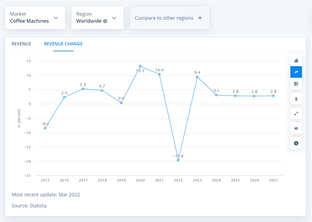This screenshot has height=222, width=312.
Task: Click the 2020 peak data point 13.1
Action: tap(140, 66)
